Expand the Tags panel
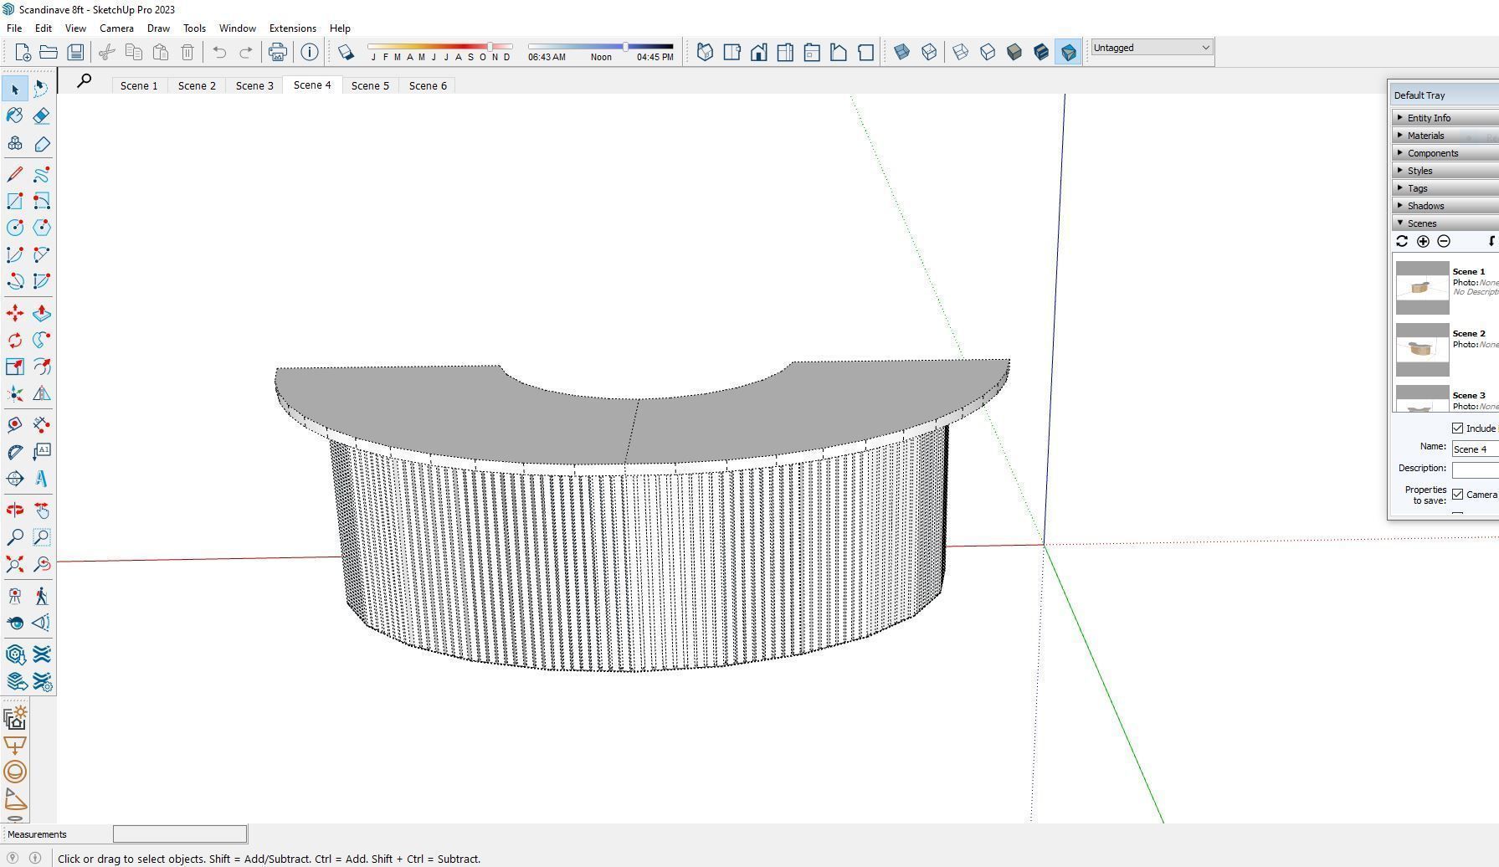The height and width of the screenshot is (867, 1499). [1446, 188]
